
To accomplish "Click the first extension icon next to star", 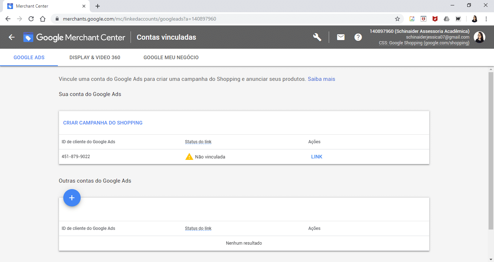I will (x=412, y=19).
